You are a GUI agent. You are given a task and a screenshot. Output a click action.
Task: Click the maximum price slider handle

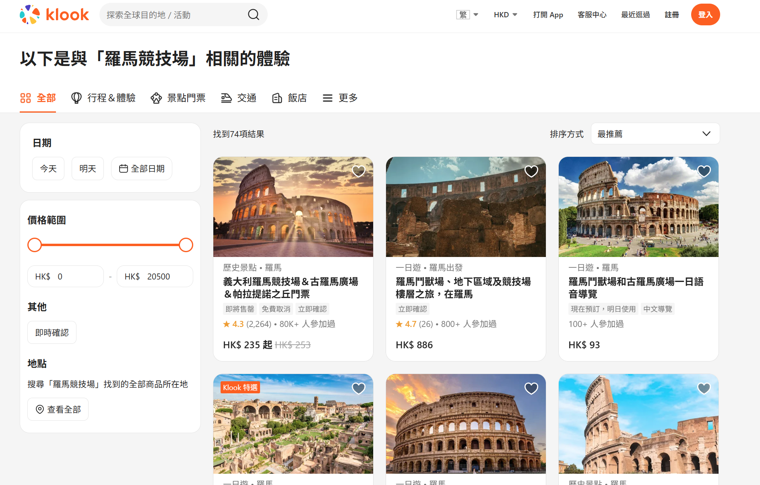[186, 245]
